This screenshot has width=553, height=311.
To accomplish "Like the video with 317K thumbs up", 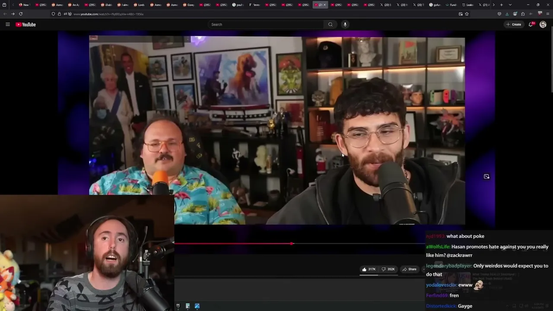I will (369, 269).
